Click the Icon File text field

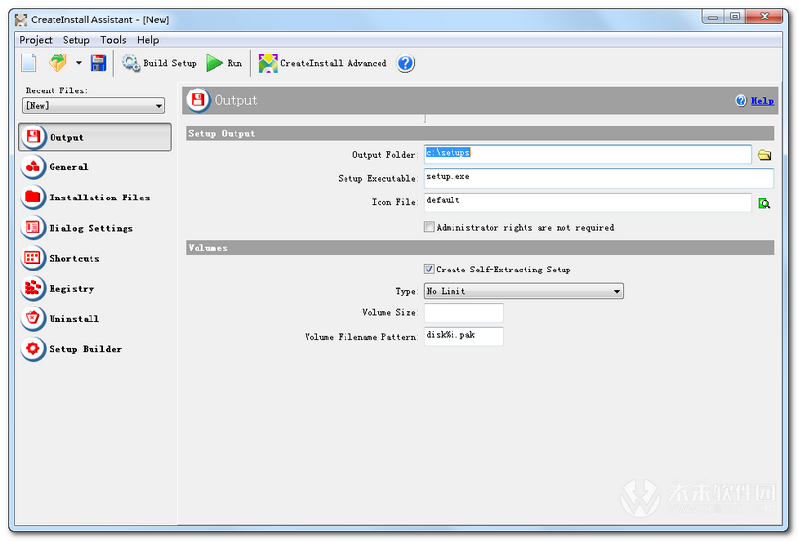[x=588, y=202]
